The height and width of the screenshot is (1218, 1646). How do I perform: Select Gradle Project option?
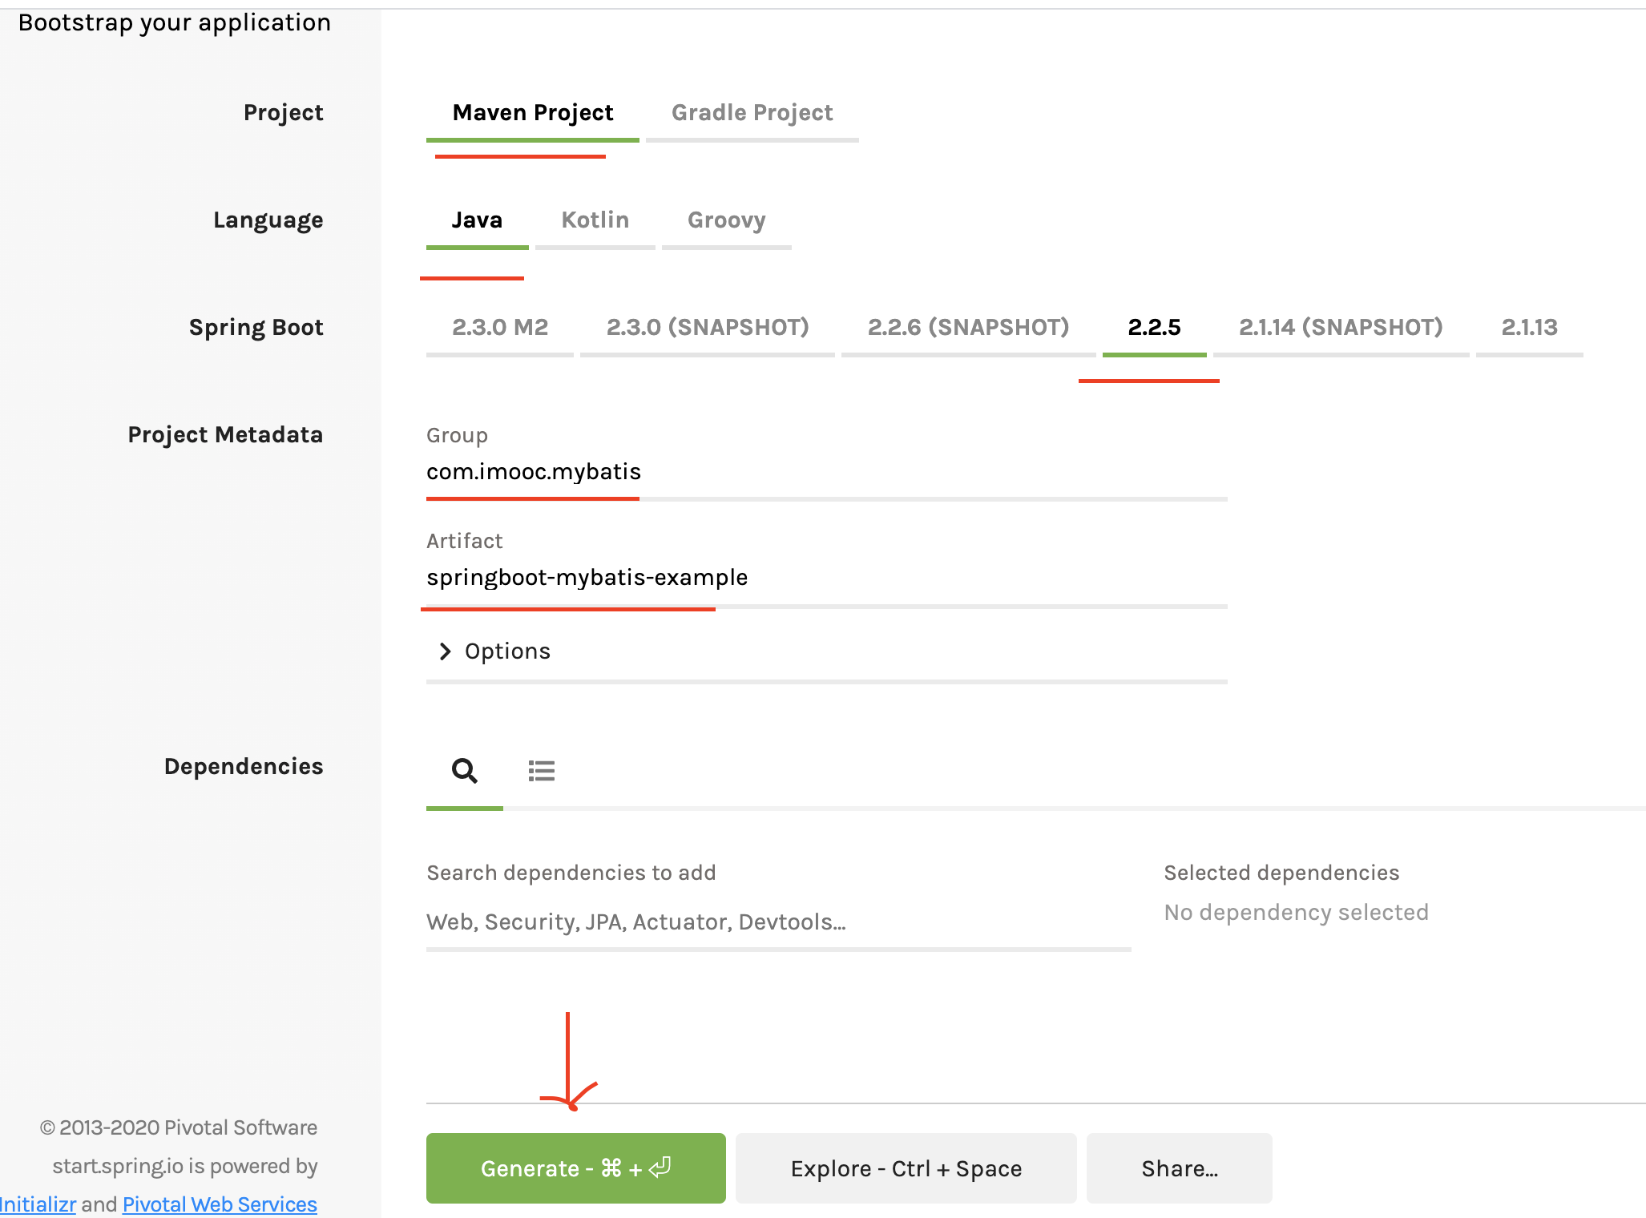coord(752,113)
